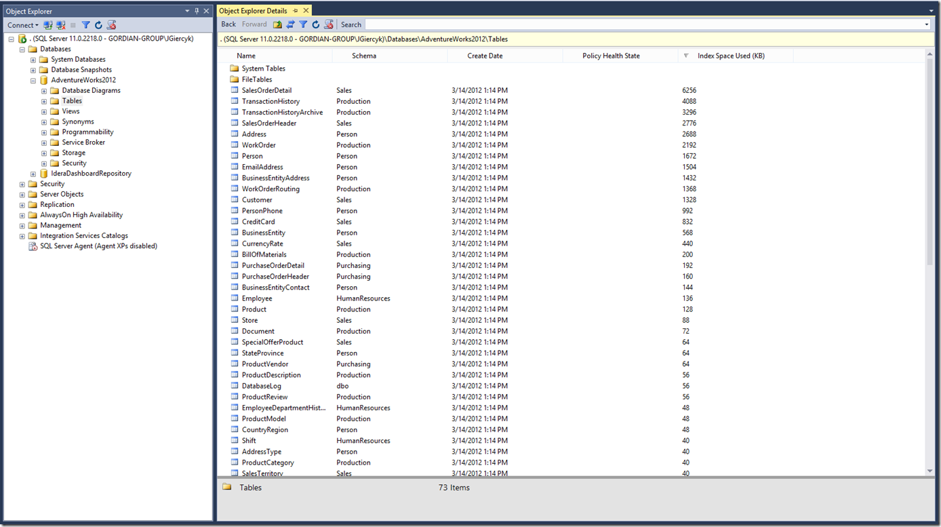Select the TransactionHistory table icon
Image resolution: width=941 pixels, height=527 pixels.
235,101
